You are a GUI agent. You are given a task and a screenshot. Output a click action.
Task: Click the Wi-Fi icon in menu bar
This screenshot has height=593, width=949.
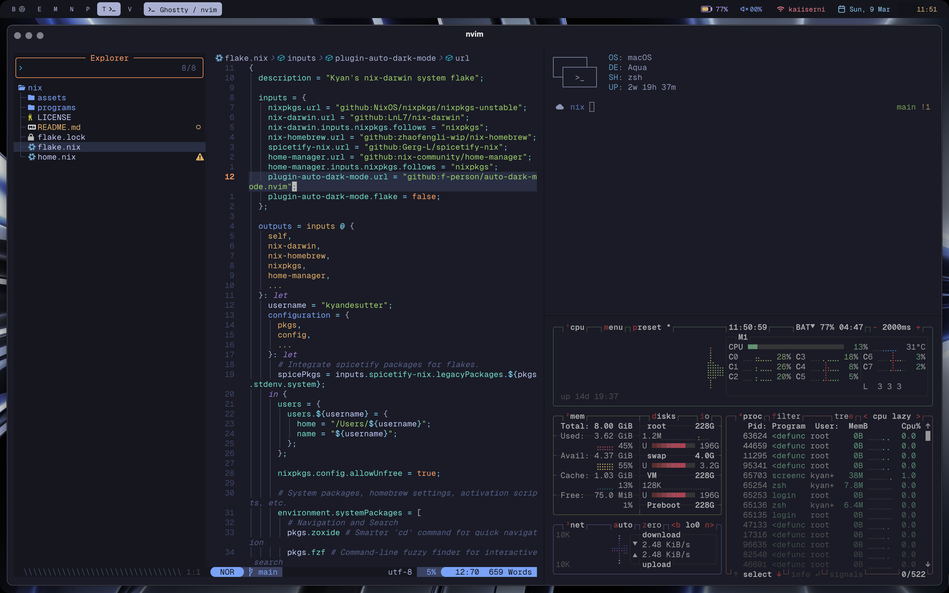780,9
